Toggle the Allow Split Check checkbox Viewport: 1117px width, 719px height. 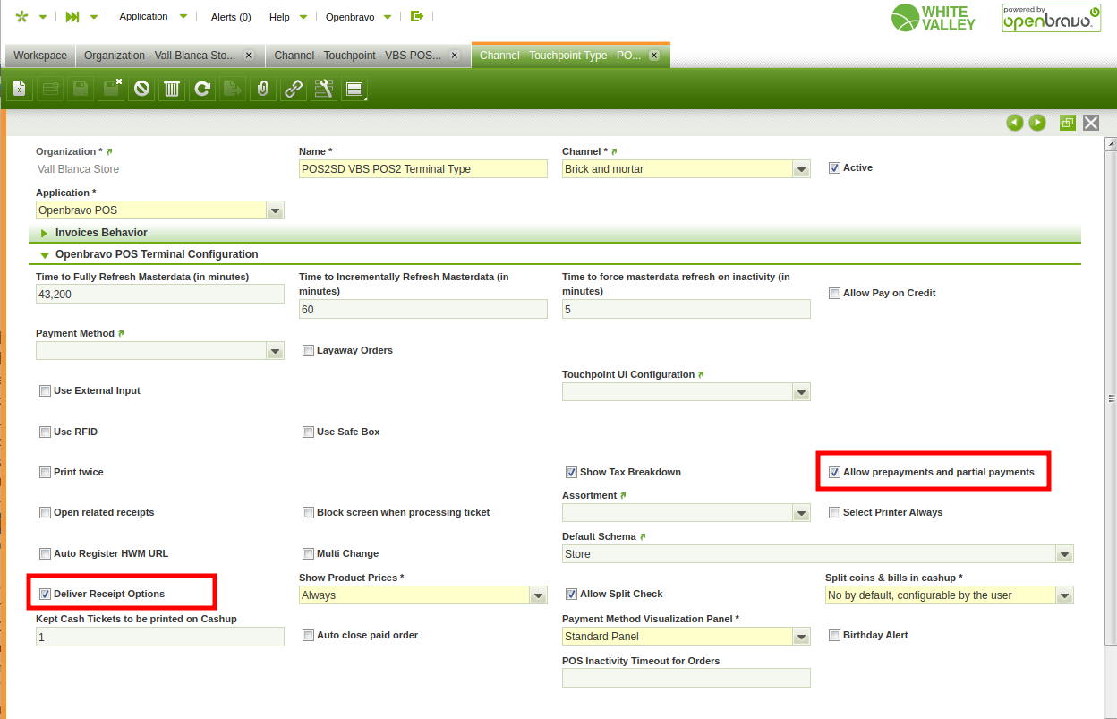(x=571, y=594)
